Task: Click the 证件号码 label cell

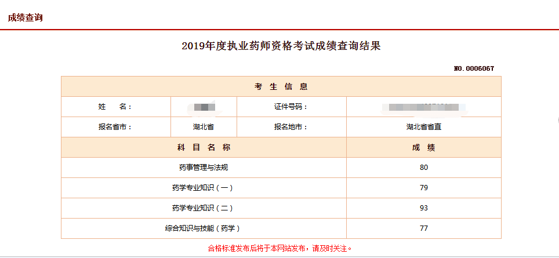Action: tap(291, 107)
